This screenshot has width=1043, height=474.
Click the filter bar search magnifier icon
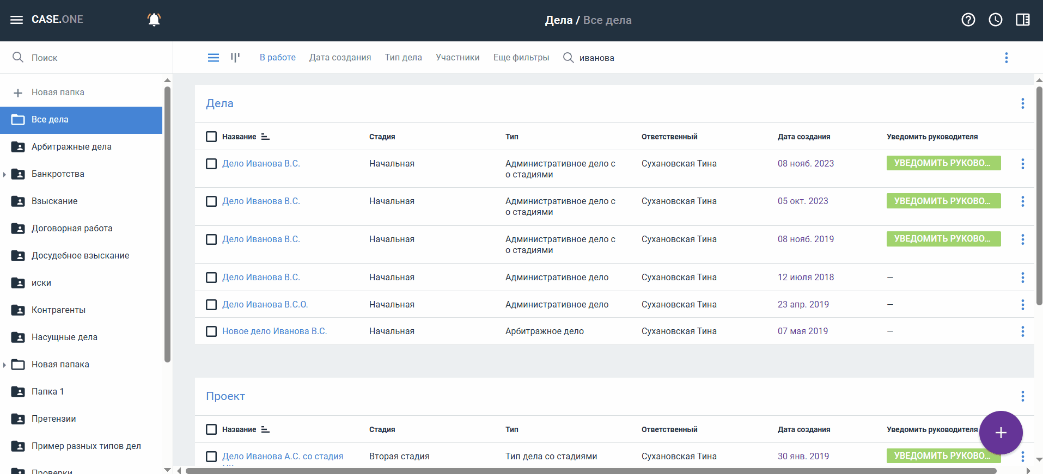[x=568, y=58]
